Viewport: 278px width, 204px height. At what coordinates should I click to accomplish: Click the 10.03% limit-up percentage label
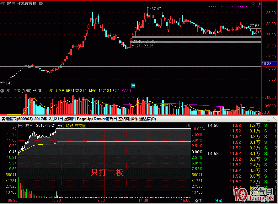[198, 129]
